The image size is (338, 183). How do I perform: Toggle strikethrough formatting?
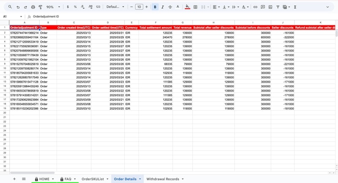pyautogui.click(x=170, y=7)
